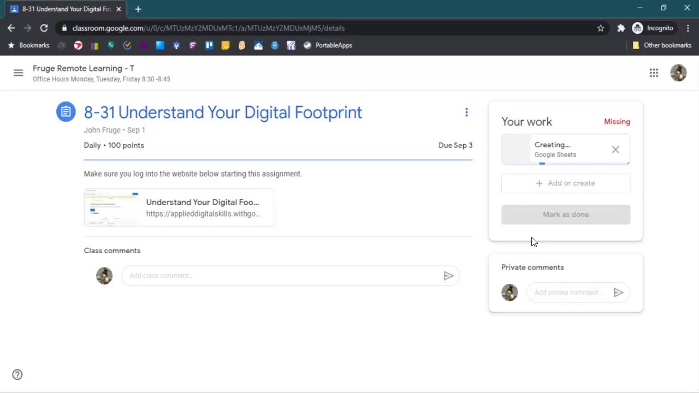699x393 pixels.
Task: Click the assignment clipboard icon
Action: click(66, 112)
